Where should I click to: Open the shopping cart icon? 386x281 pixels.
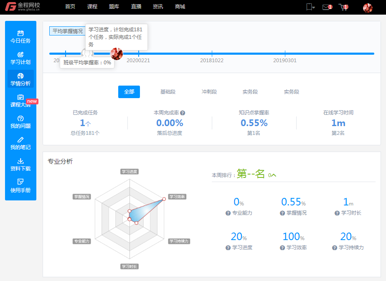343,7
